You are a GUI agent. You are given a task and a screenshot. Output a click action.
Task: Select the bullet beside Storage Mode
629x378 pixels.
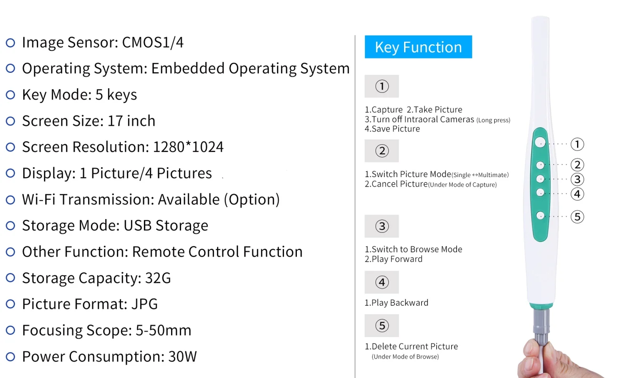click(10, 226)
